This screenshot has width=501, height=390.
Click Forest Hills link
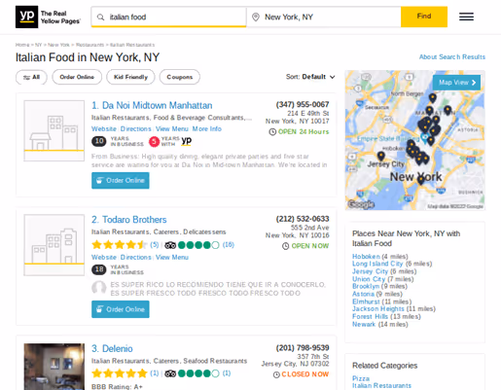pos(370,316)
